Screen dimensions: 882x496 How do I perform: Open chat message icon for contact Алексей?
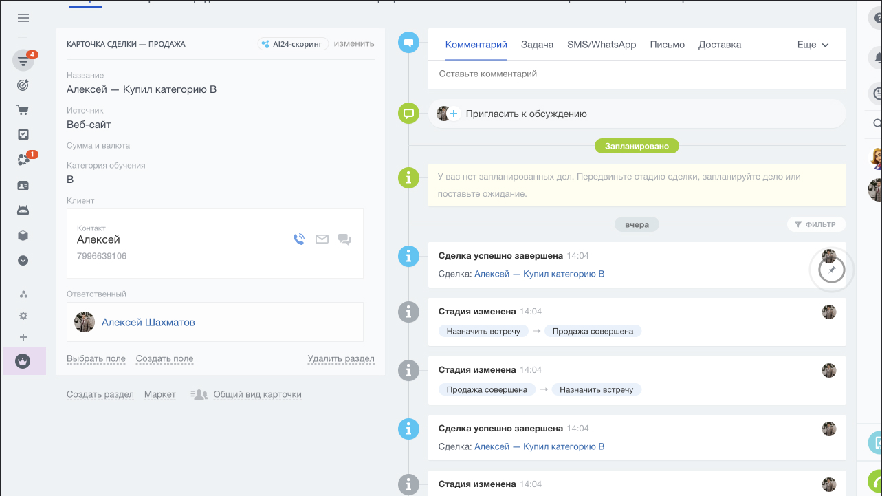click(344, 239)
